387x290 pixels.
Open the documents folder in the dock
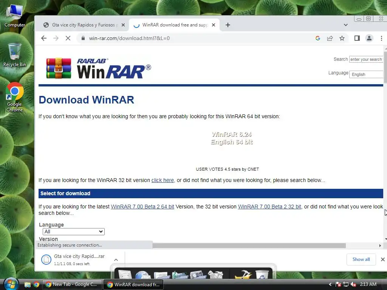coord(162,275)
